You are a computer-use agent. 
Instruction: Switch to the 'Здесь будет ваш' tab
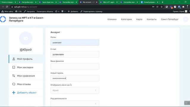point(48,2)
